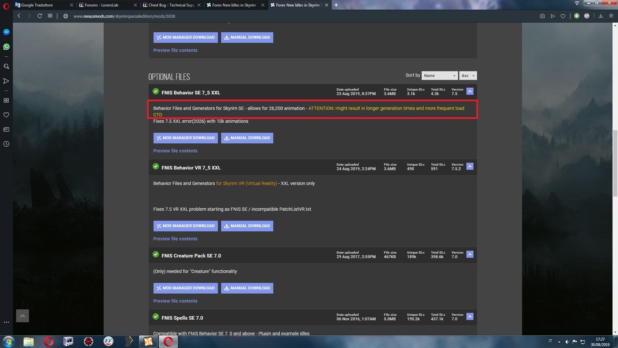Screen dimensions: 618x348
Task: Open tab menu icon above window controls
Action: 577,3
